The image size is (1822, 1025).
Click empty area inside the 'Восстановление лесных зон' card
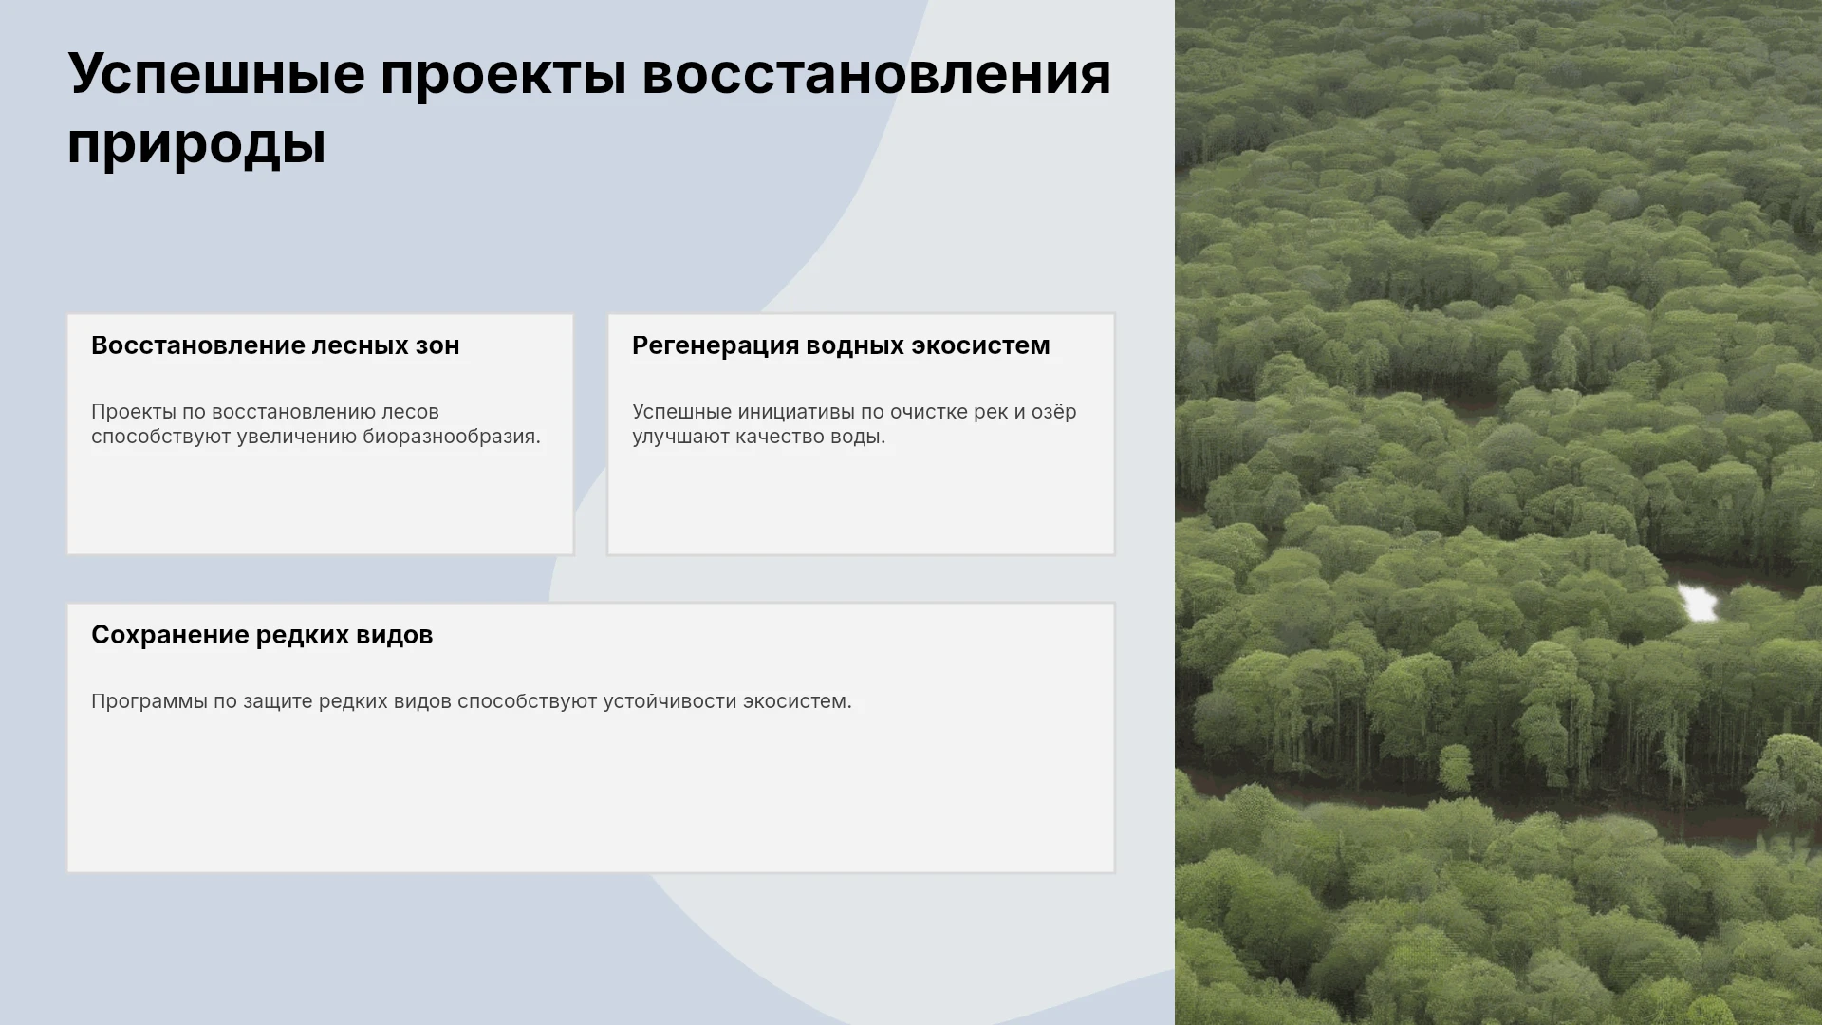point(320,503)
